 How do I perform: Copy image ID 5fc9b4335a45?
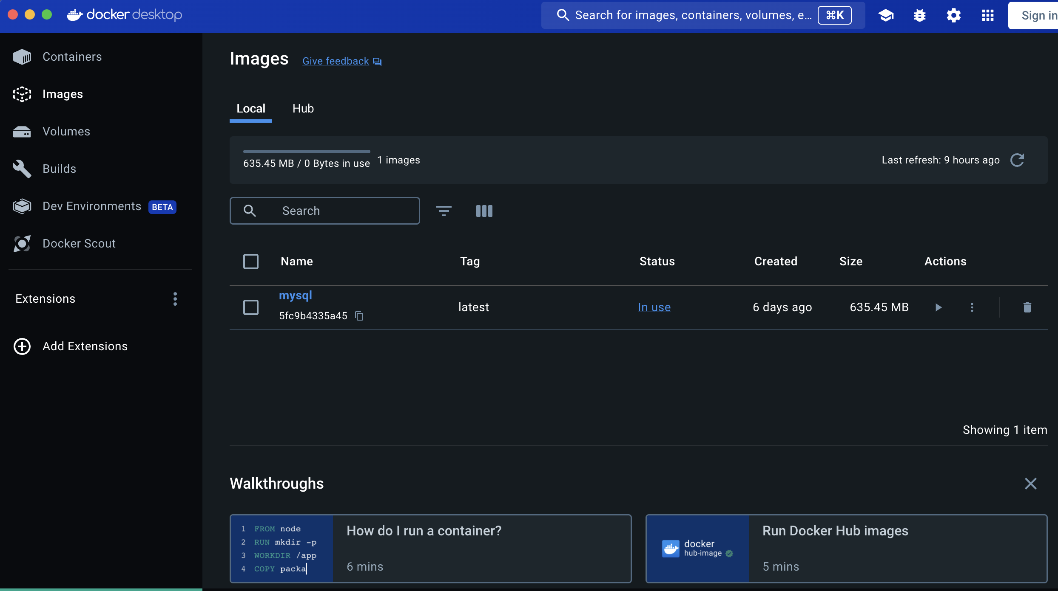coord(359,316)
